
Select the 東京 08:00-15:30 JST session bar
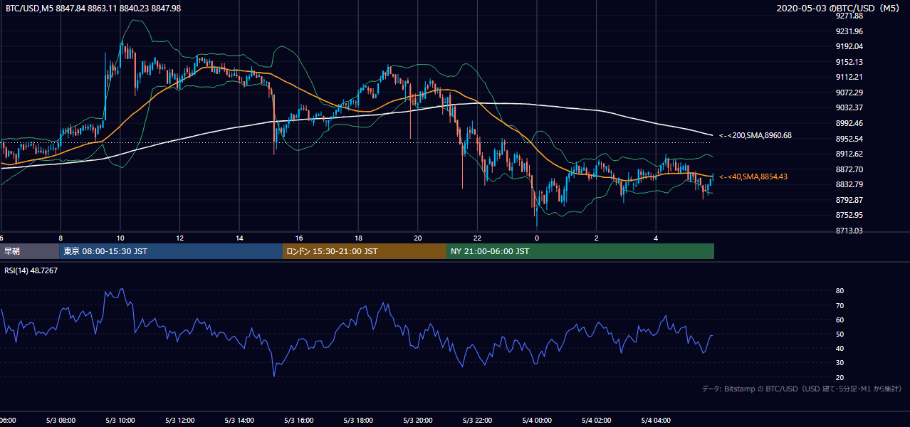pos(171,251)
